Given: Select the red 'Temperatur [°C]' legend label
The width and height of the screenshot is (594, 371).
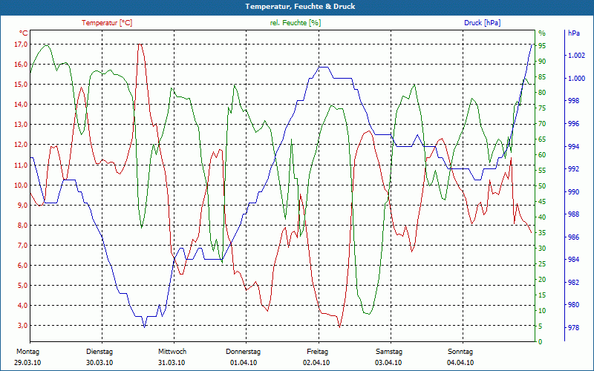Looking at the screenshot, I should click(107, 23).
